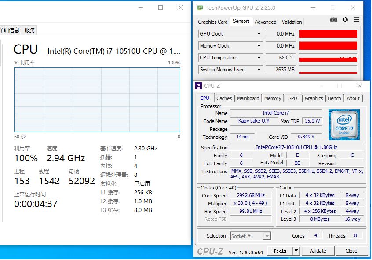Click the Code Name value Kaby Lake-U/Y
Image resolution: width=372 pixels, height=260 pixels.
coord(254,121)
